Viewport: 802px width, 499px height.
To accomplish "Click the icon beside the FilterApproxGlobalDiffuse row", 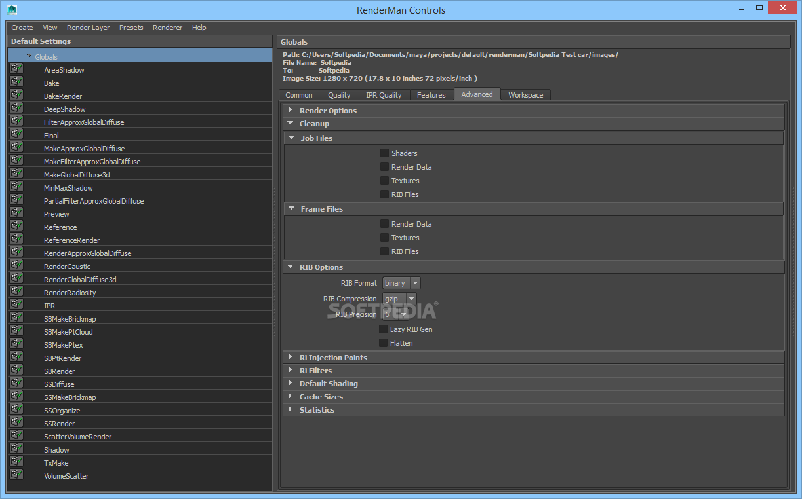I will coord(16,121).
